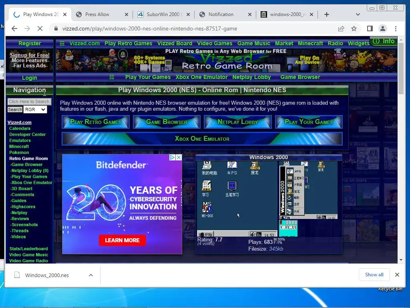Open the large Windows 2000 desktop screenshot

pyautogui.click(x=237, y=199)
